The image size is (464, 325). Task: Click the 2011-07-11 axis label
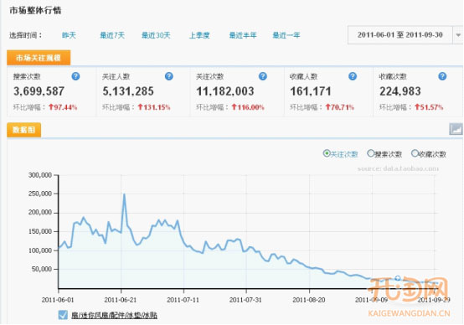183,300
